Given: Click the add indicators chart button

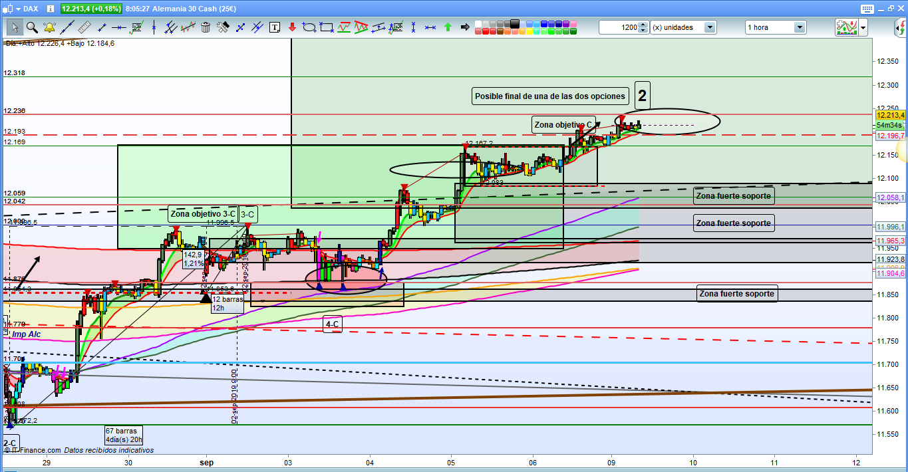Looking at the screenshot, I should 846,27.
